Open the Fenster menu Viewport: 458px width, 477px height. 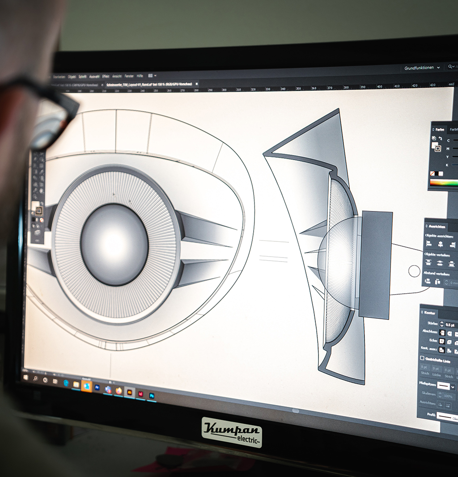(129, 76)
